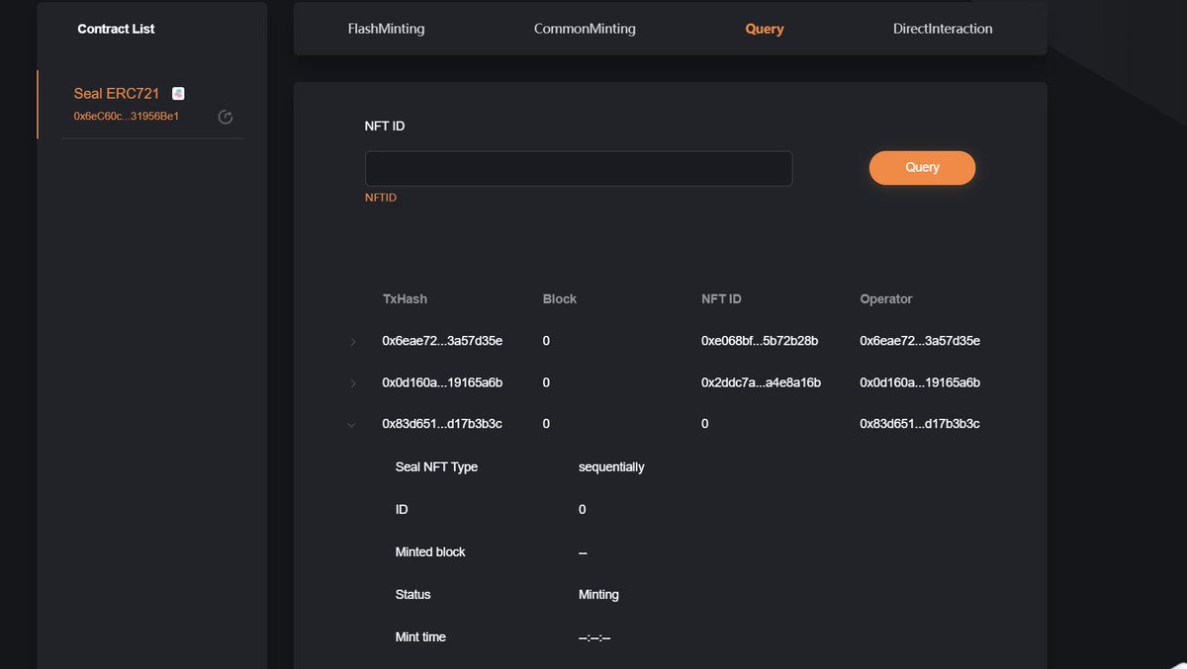Click operator 0x83d651...d17b3b3c in third row
The image size is (1187, 669).
pyautogui.click(x=920, y=424)
